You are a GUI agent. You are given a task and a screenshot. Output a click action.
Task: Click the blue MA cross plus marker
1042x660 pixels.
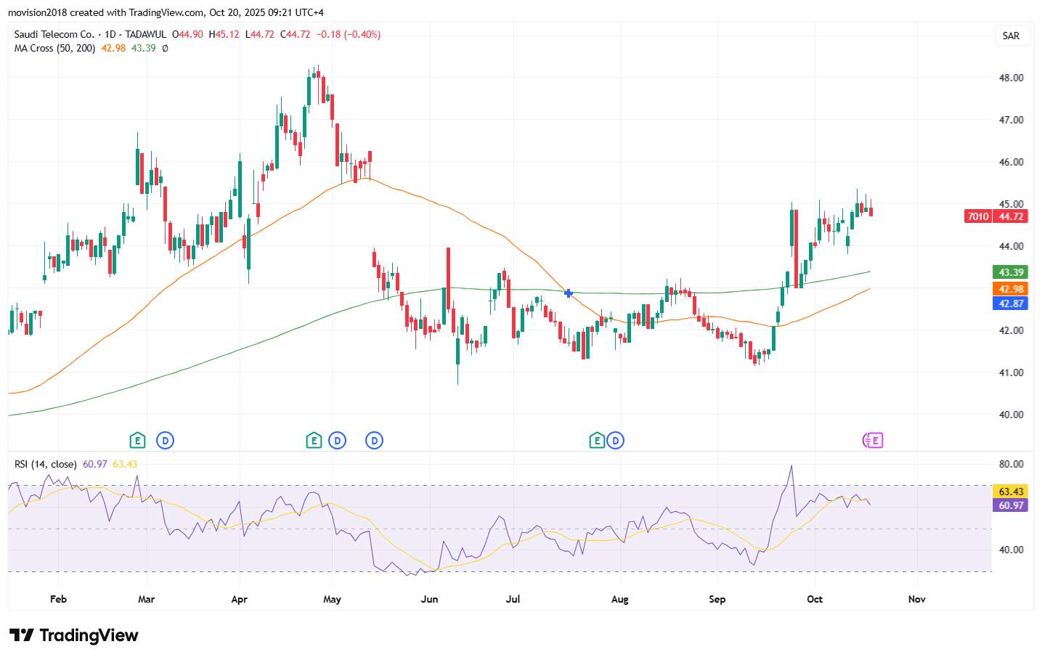point(569,293)
